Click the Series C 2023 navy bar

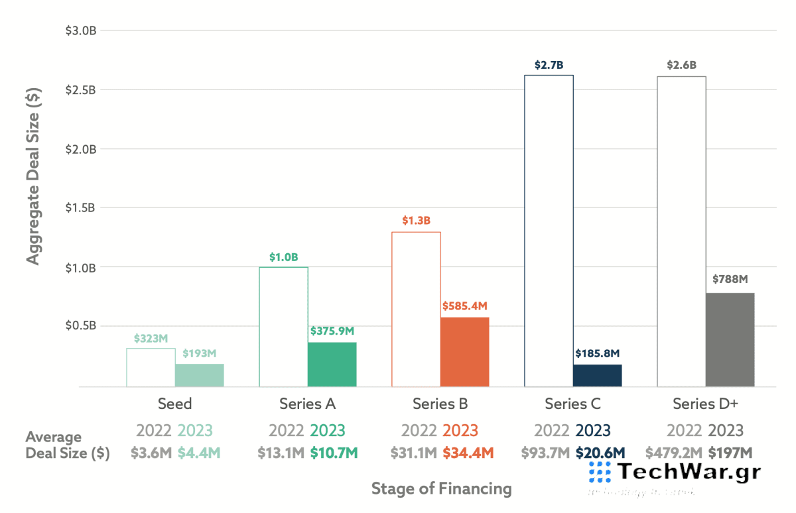(597, 375)
